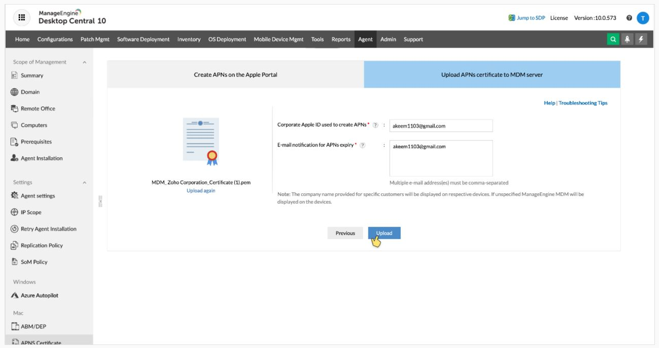Open the user profile avatar T
This screenshot has height=348, width=659.
click(x=643, y=18)
